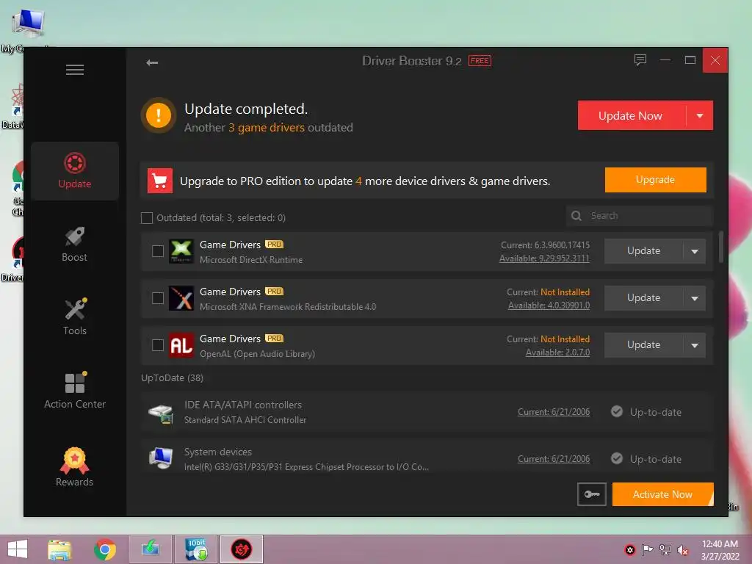Click the red shopping cart icon
The height and width of the screenshot is (564, 752).
point(159,181)
